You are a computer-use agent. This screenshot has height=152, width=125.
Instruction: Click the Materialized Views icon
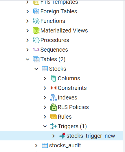coord(36,30)
